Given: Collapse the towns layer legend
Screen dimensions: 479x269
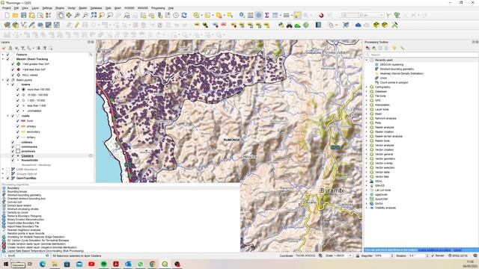Looking at the screenshot, I should [8, 84].
